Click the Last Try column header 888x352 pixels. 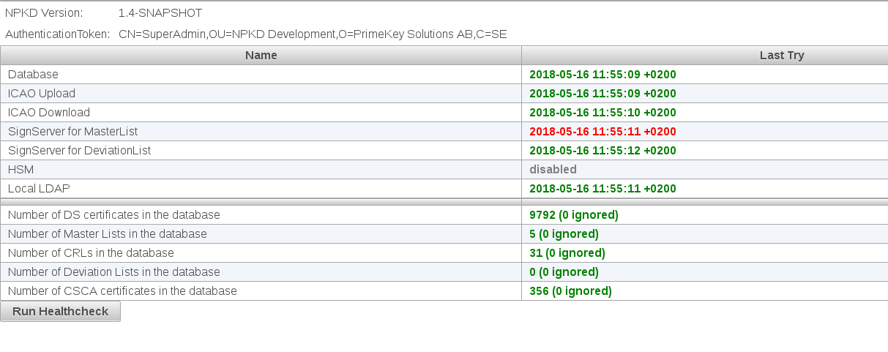pos(781,56)
